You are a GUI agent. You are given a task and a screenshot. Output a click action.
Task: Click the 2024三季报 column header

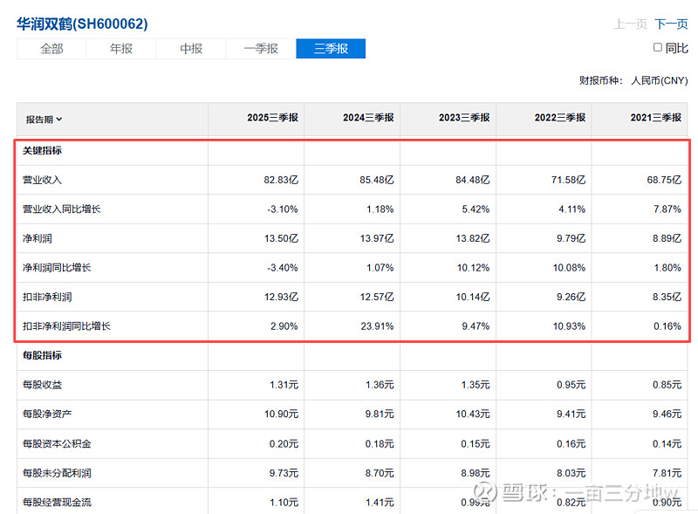[368, 118]
